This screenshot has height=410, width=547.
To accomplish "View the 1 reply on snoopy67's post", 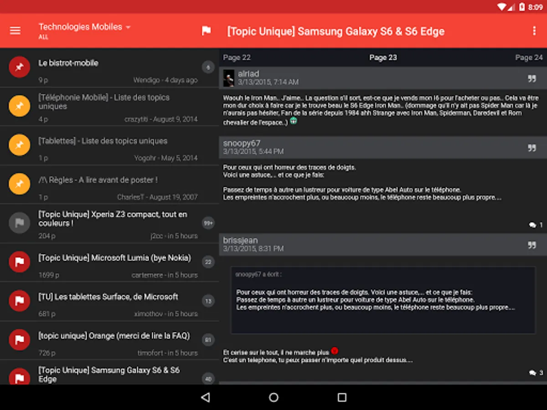I will (536, 225).
